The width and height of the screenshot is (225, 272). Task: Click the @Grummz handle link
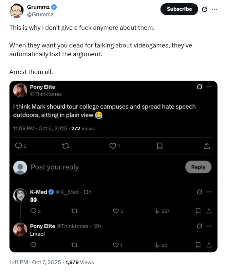pos(40,14)
